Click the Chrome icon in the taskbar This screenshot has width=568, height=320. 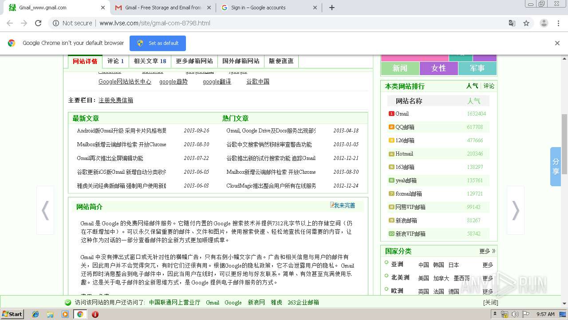coord(80,314)
